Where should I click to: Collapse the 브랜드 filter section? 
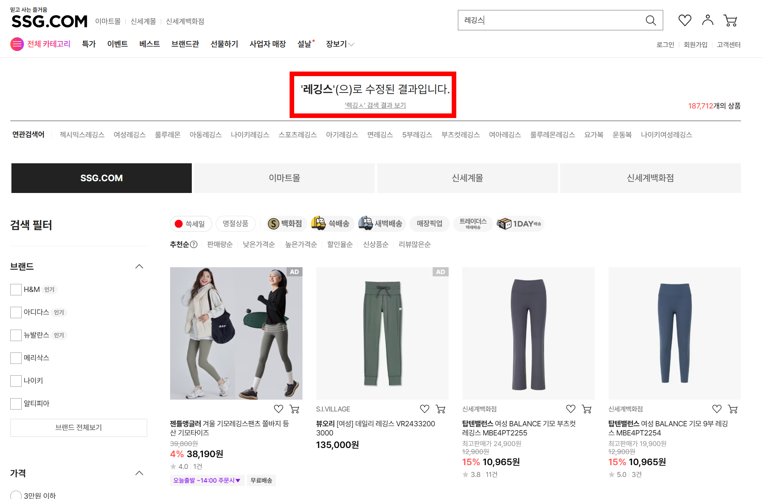click(139, 266)
